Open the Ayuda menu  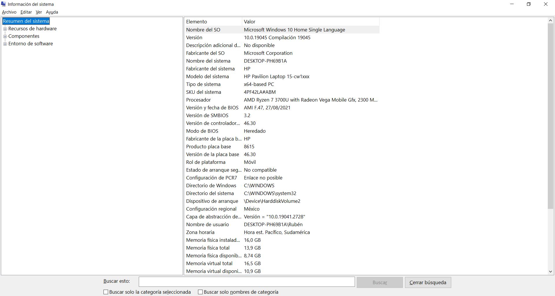point(52,12)
